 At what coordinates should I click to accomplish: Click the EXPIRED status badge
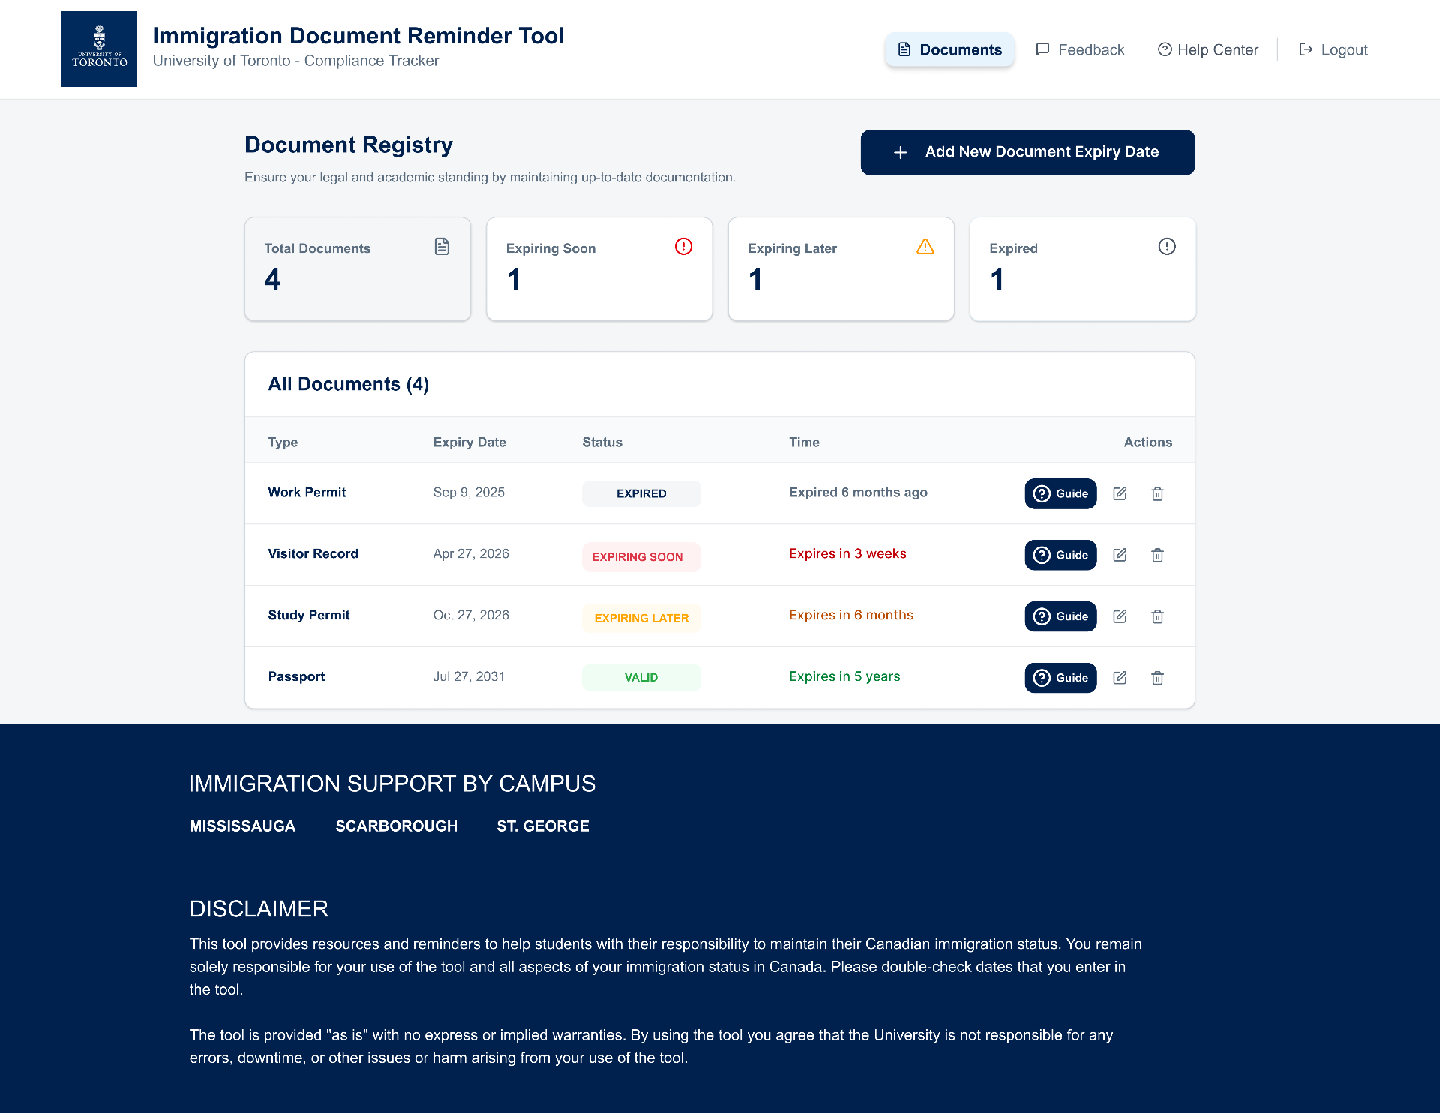pos(641,493)
